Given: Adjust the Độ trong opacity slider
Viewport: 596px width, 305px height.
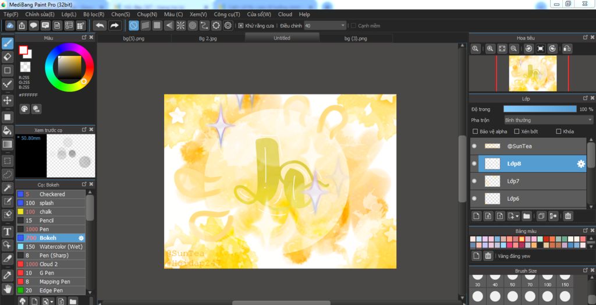Looking at the screenshot, I should (x=540, y=109).
